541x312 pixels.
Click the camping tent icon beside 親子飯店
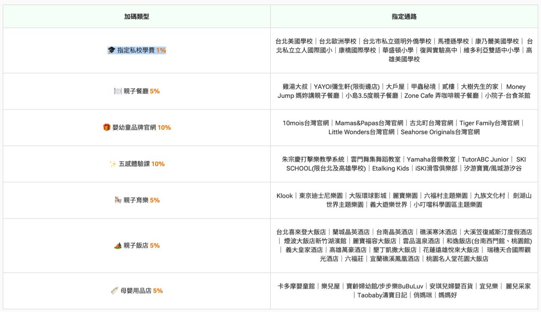point(118,246)
